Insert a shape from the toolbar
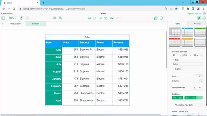The image size is (207, 116). tap(106, 18)
